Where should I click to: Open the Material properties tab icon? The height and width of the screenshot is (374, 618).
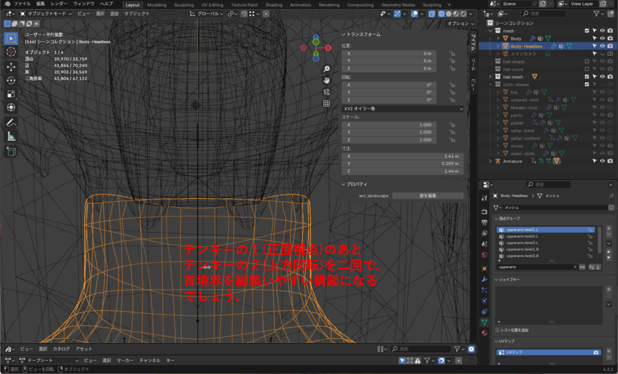484,332
